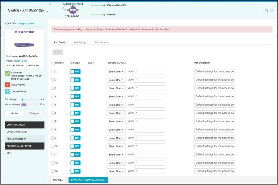This screenshot has width=278, height=185.
Task: Select the Configure tab in sidebar
Action: (x=35, y=113)
